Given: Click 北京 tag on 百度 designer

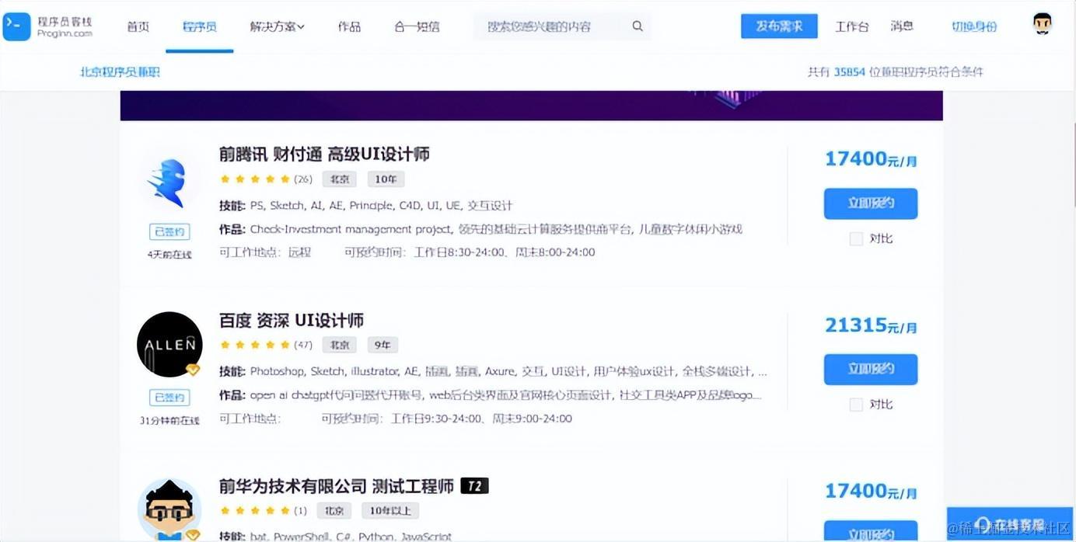Looking at the screenshot, I should (x=340, y=345).
